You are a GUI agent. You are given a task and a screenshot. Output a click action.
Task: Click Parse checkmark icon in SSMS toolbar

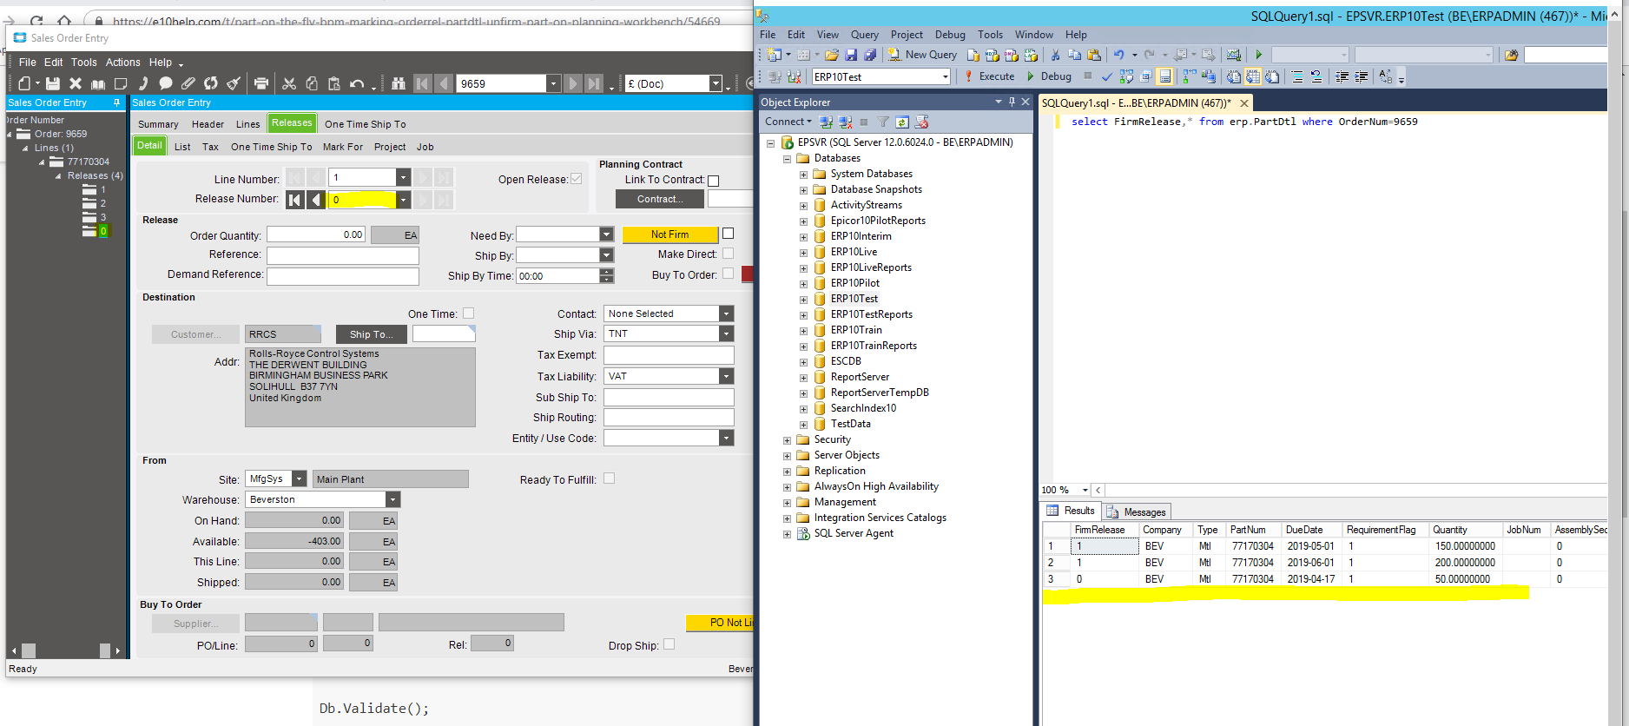1106,76
